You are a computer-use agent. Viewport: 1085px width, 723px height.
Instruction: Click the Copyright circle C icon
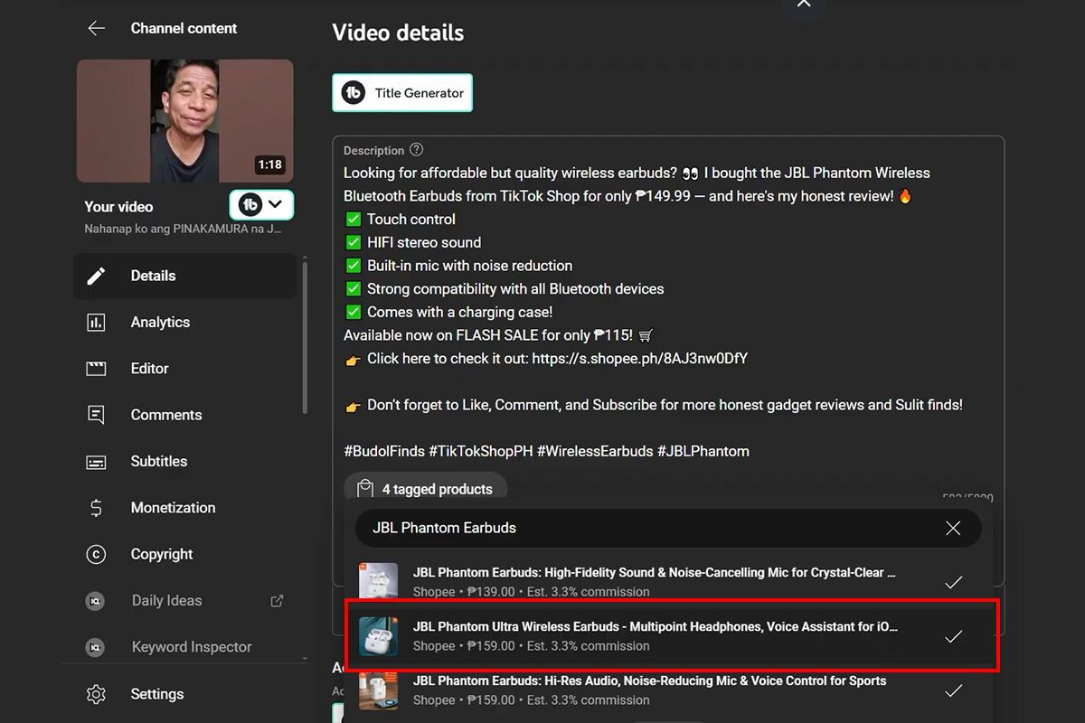click(x=96, y=554)
